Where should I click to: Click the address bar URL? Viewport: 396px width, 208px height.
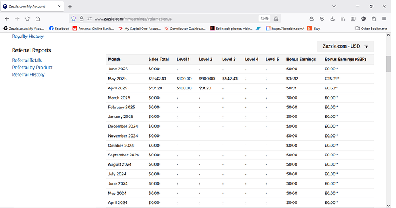click(133, 19)
